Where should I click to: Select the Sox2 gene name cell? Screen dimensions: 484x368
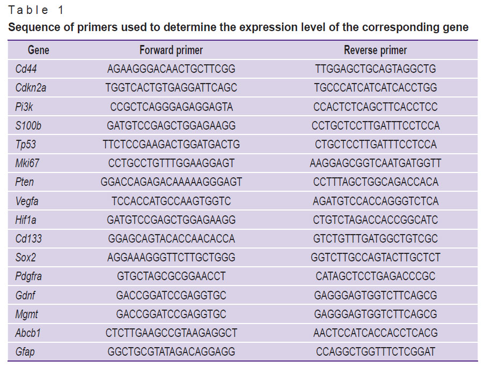click(26, 258)
